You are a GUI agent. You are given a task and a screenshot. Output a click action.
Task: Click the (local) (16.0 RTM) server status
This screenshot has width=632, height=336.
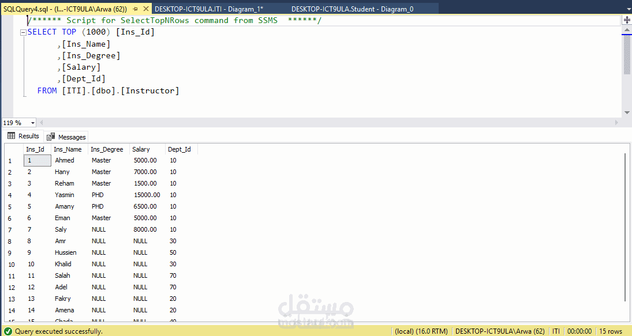point(421,331)
